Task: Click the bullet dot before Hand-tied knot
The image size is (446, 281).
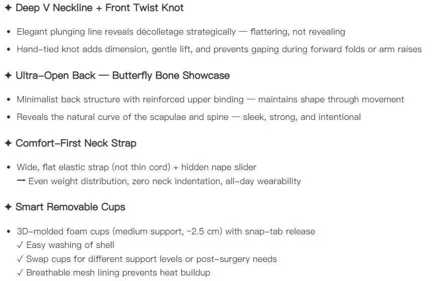Action: coord(9,50)
